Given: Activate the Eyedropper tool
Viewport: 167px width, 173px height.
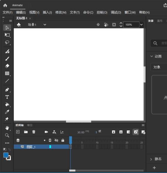Looking at the screenshot, I should pyautogui.click(x=7, y=112).
